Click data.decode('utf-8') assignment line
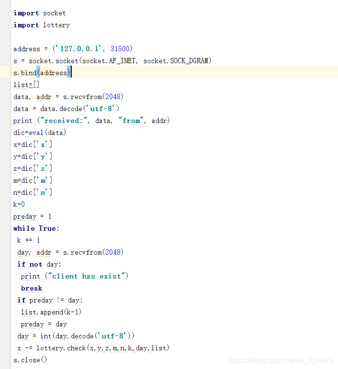Screen dimensions: 338x369 point(66,109)
